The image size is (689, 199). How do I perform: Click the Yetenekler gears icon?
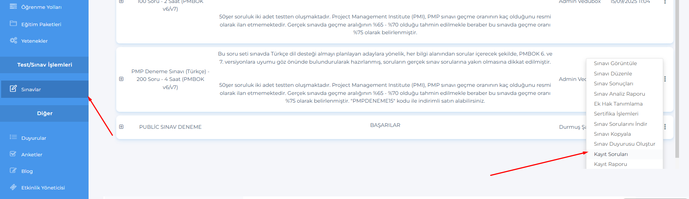(13, 40)
